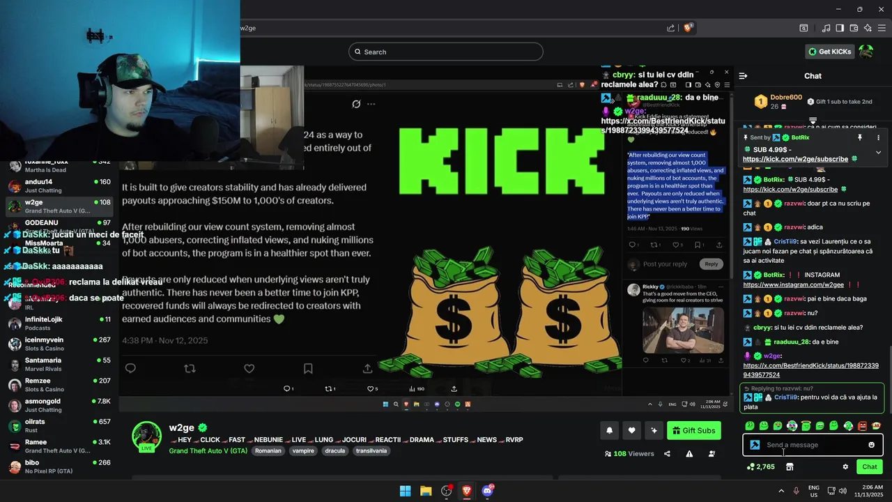This screenshot has height=502, width=892.
Task: Insert the red angry face quick emote
Action: coord(862,425)
